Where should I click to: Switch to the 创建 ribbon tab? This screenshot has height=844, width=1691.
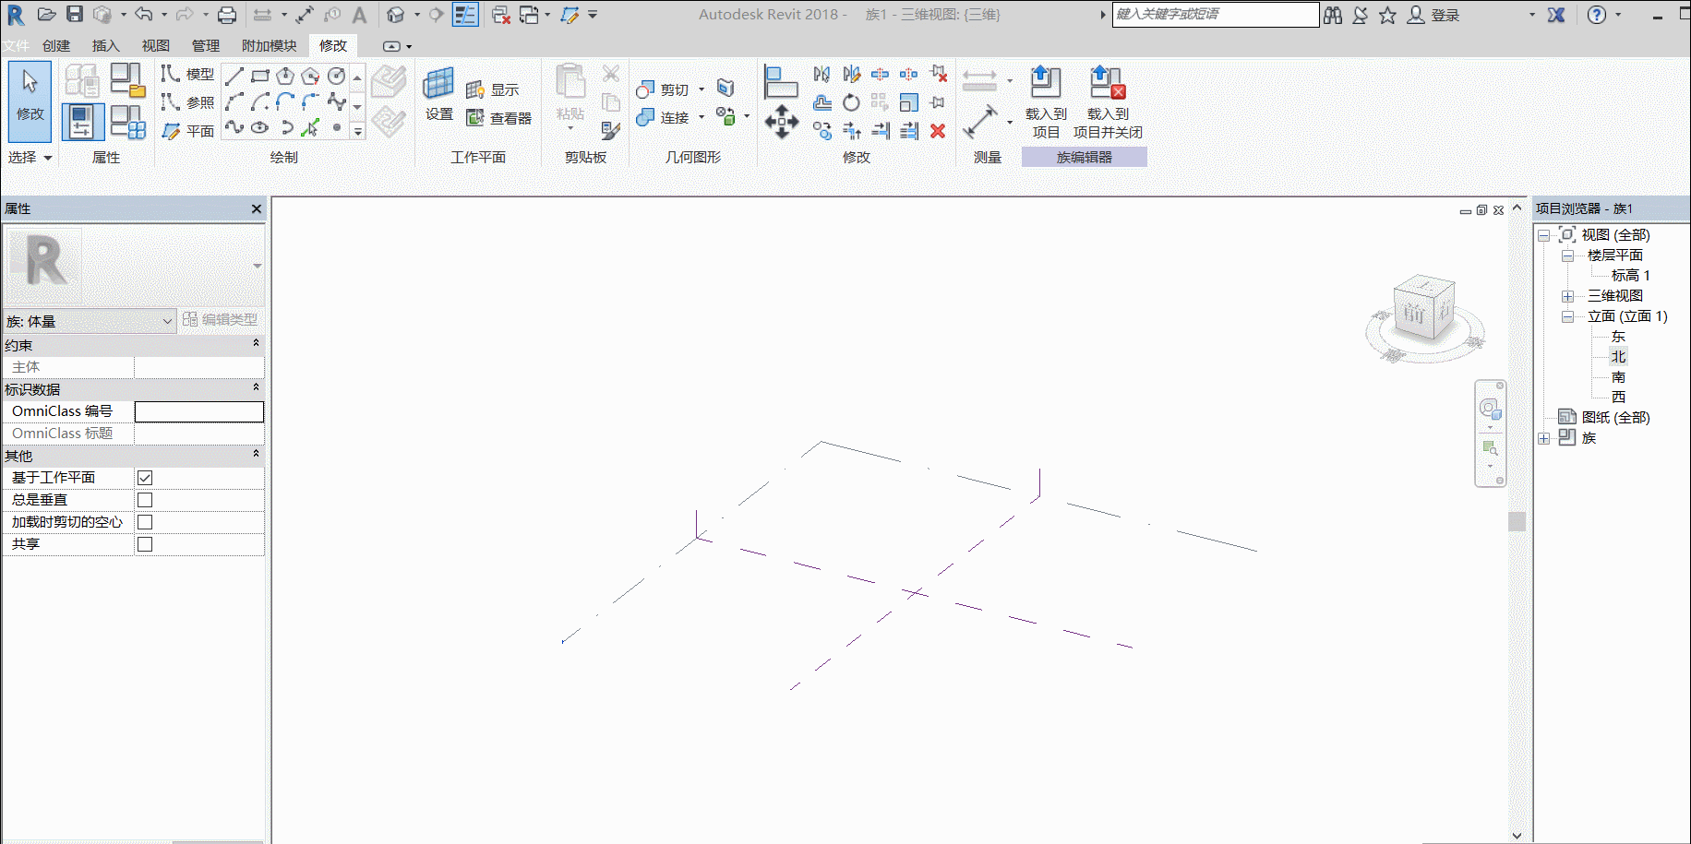pyautogui.click(x=56, y=45)
